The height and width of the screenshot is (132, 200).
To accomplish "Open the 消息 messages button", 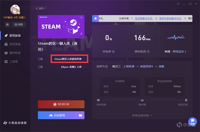I will coord(19,25).
